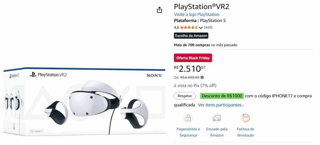
Task: Click the share icon above product image
Action: coord(159,10)
